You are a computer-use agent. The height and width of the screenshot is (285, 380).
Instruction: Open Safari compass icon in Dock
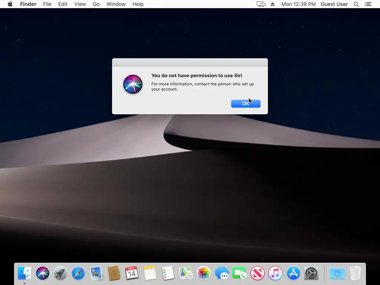point(78,273)
